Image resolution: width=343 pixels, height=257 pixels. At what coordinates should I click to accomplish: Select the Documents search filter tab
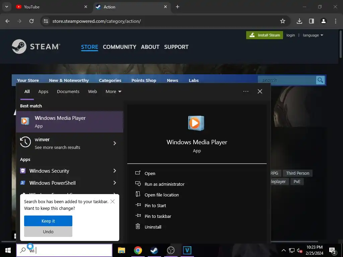pos(68,92)
